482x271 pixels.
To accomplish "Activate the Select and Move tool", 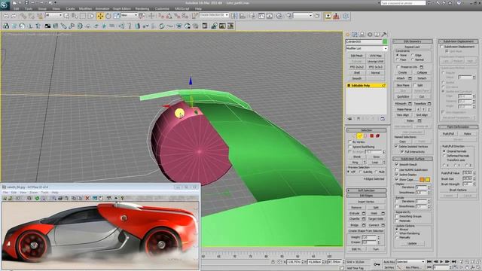I will click(x=100, y=16).
